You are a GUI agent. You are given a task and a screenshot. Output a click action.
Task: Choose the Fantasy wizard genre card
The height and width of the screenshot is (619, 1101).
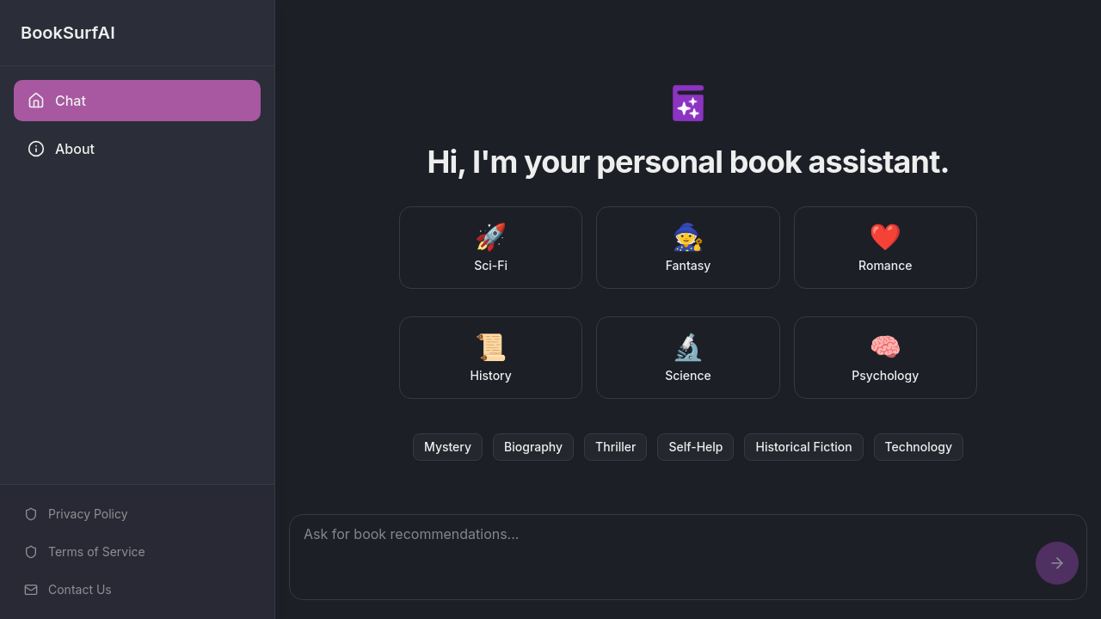(x=687, y=248)
